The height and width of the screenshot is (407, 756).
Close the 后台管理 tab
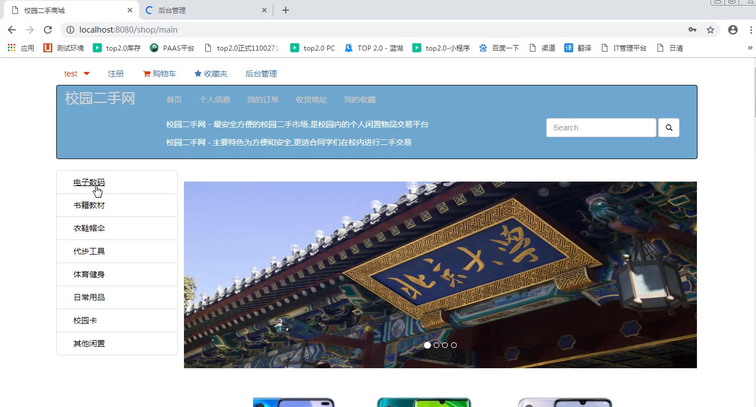tap(265, 10)
